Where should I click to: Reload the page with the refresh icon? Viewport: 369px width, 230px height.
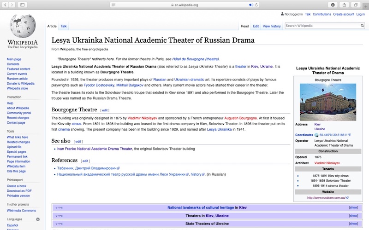tap(256, 5)
